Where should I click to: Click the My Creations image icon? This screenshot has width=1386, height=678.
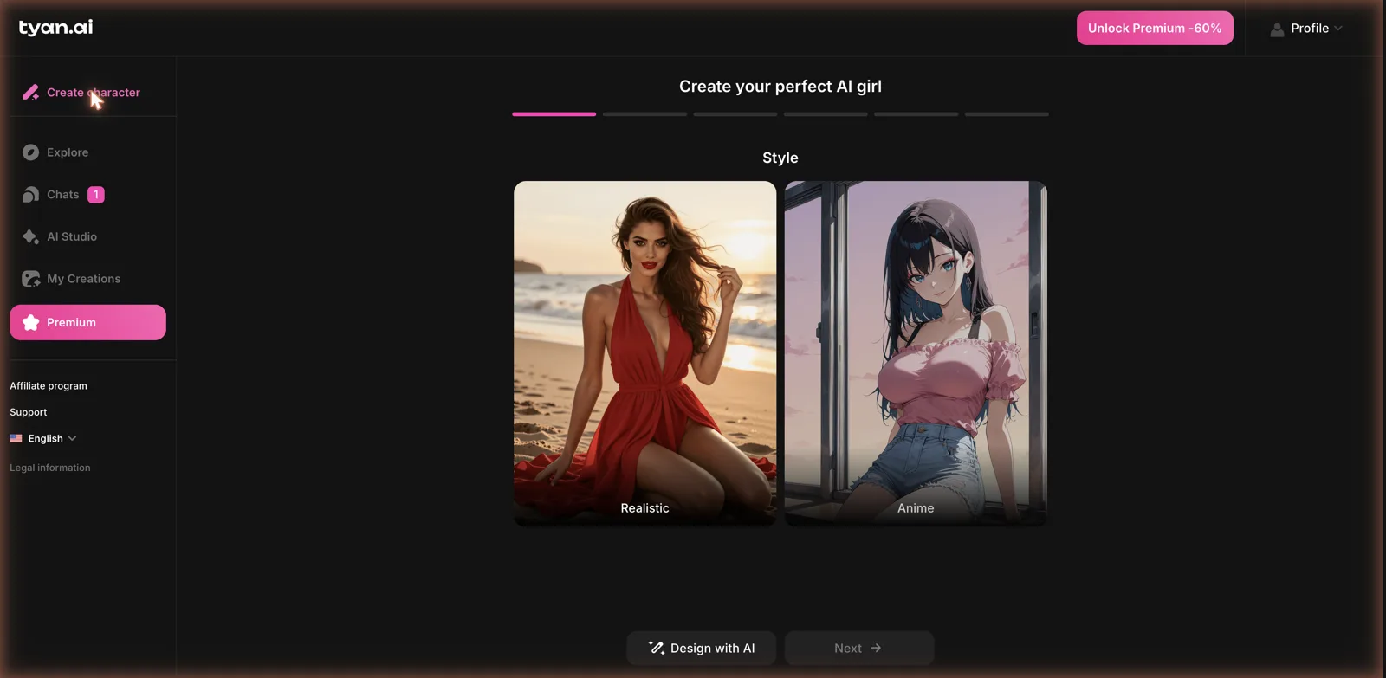point(30,279)
